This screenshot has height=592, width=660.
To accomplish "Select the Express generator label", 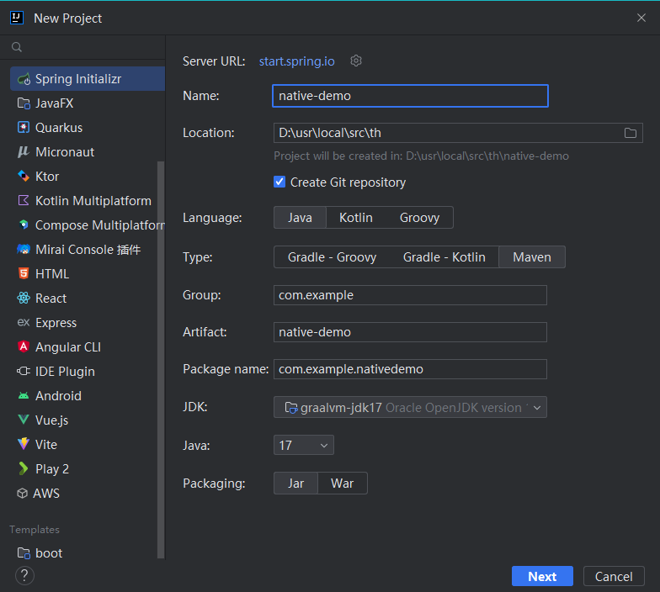I will tap(56, 323).
